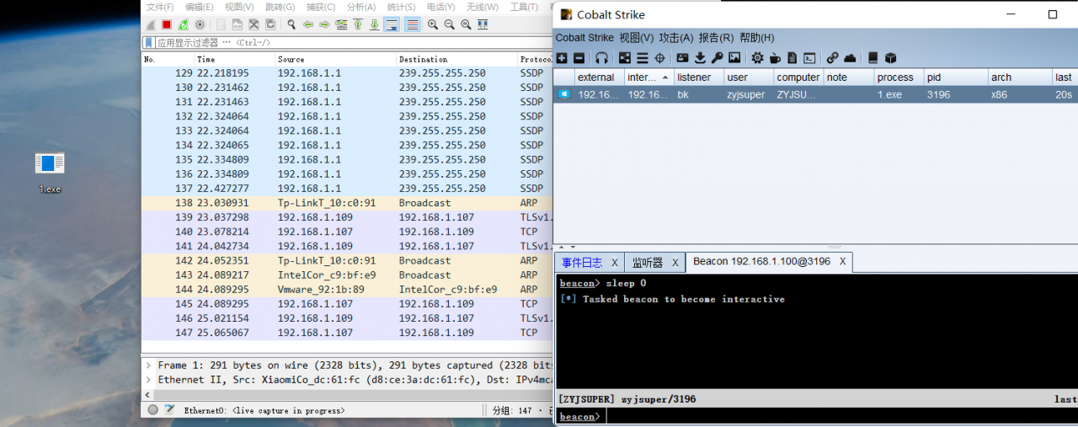Open the credentials key icon in Cobalt Strike
The image size is (1078, 427).
(717, 58)
